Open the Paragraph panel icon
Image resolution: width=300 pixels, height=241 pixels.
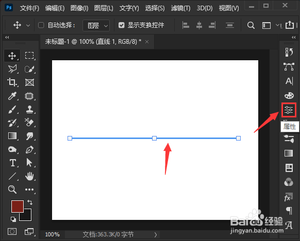click(289, 211)
